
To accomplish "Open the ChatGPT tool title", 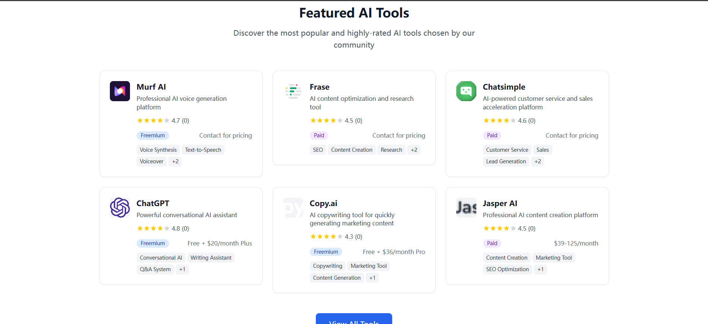I will click(x=153, y=203).
